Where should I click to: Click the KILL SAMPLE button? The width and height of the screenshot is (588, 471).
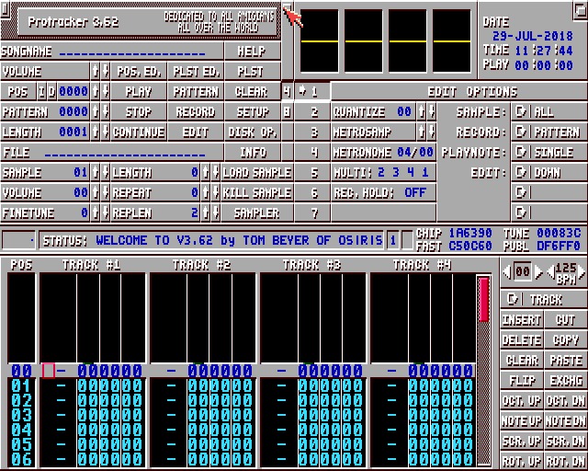[257, 193]
